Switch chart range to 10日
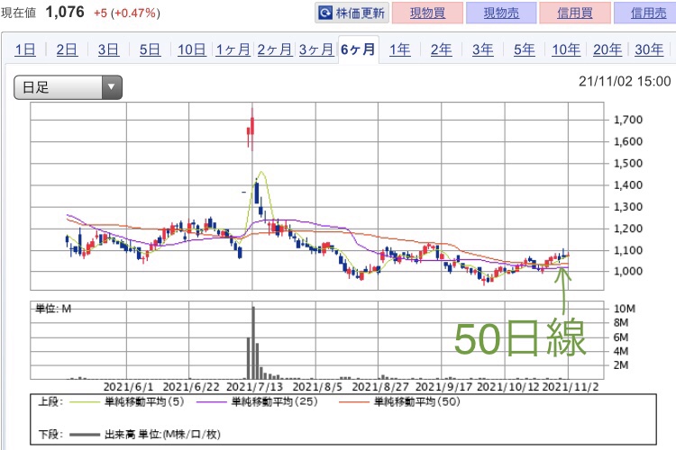The width and height of the screenshot is (676, 450). pos(191,49)
